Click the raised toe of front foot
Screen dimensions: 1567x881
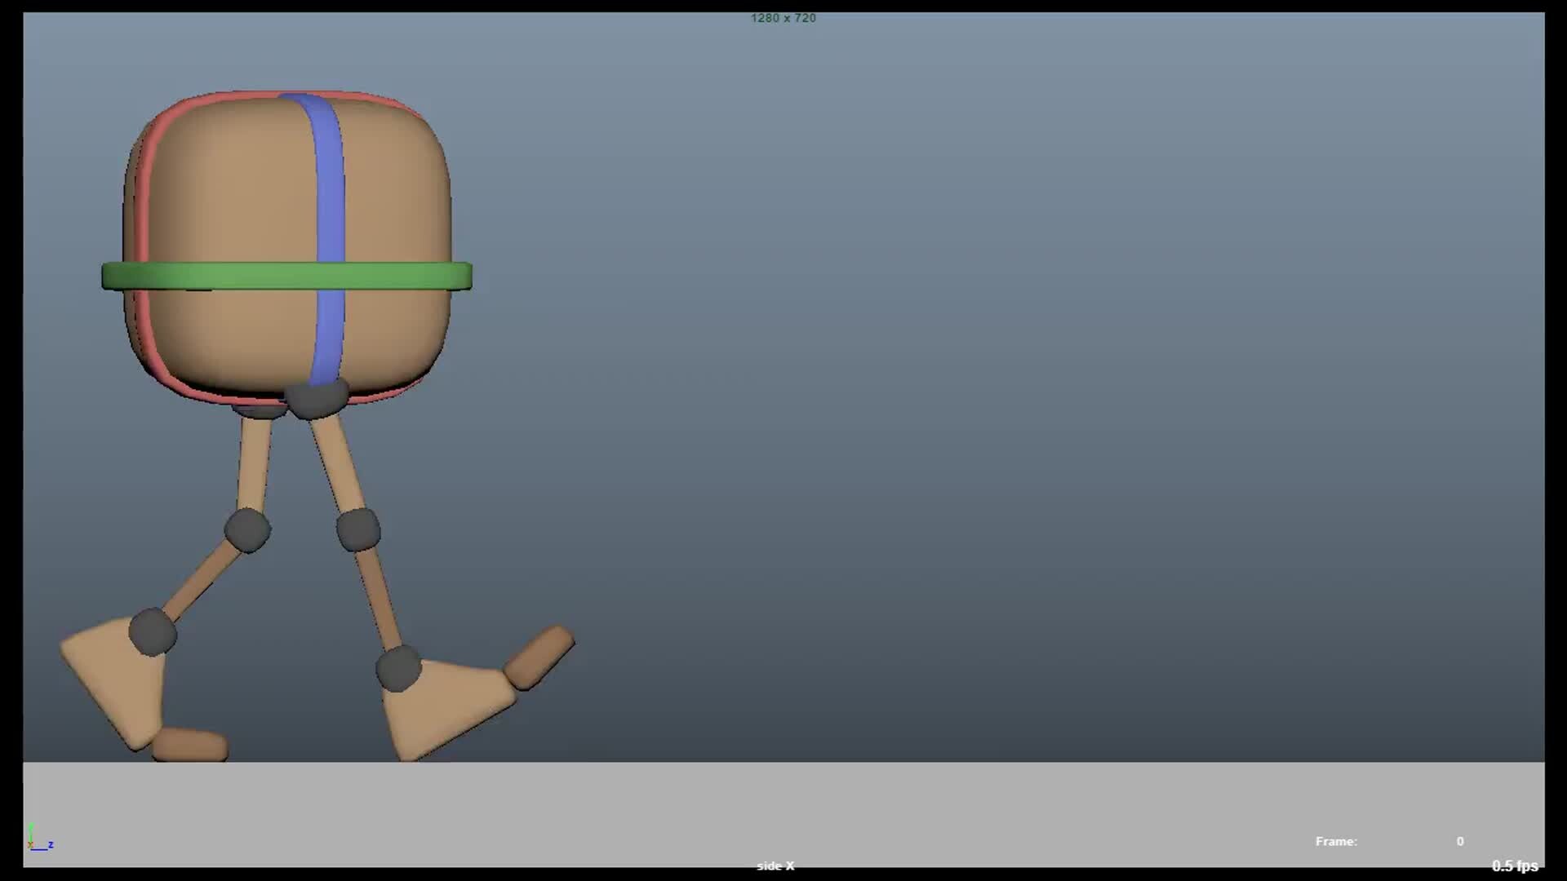pos(539,657)
